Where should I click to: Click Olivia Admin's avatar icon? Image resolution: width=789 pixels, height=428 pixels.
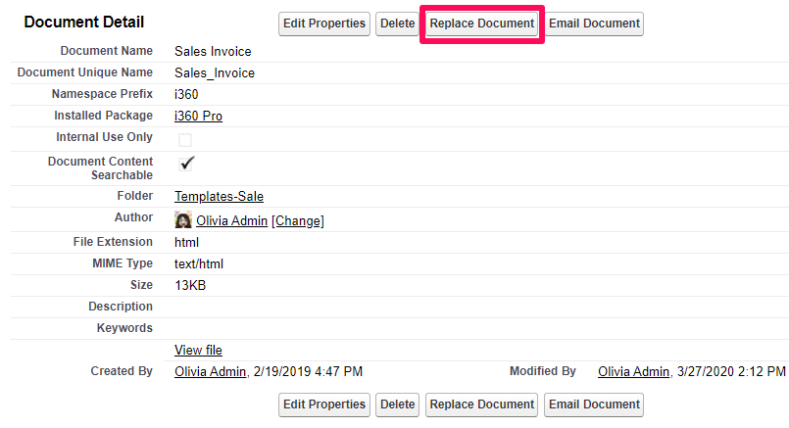(183, 219)
